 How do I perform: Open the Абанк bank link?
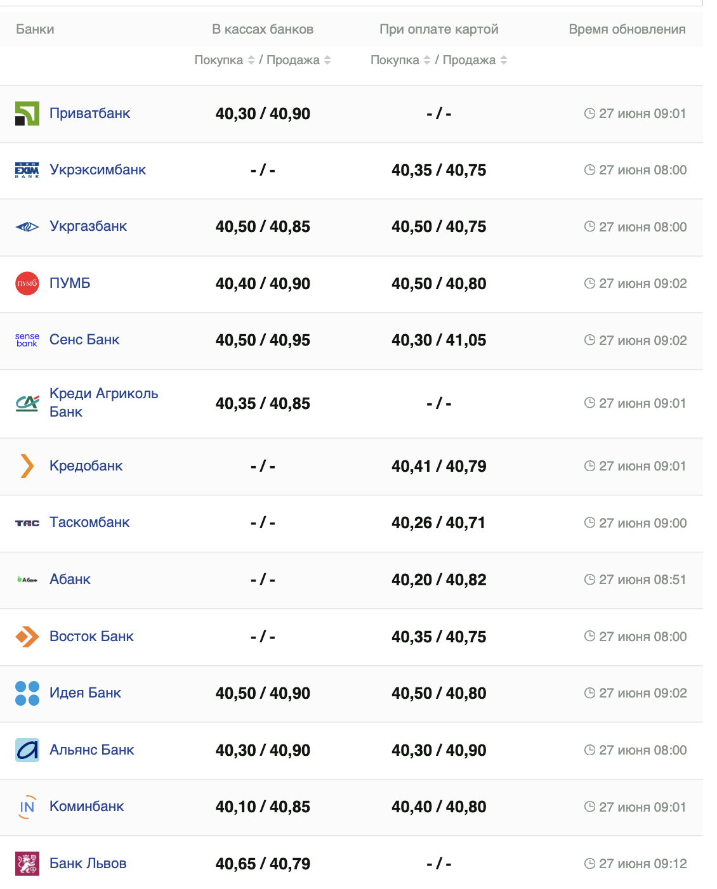(x=70, y=580)
